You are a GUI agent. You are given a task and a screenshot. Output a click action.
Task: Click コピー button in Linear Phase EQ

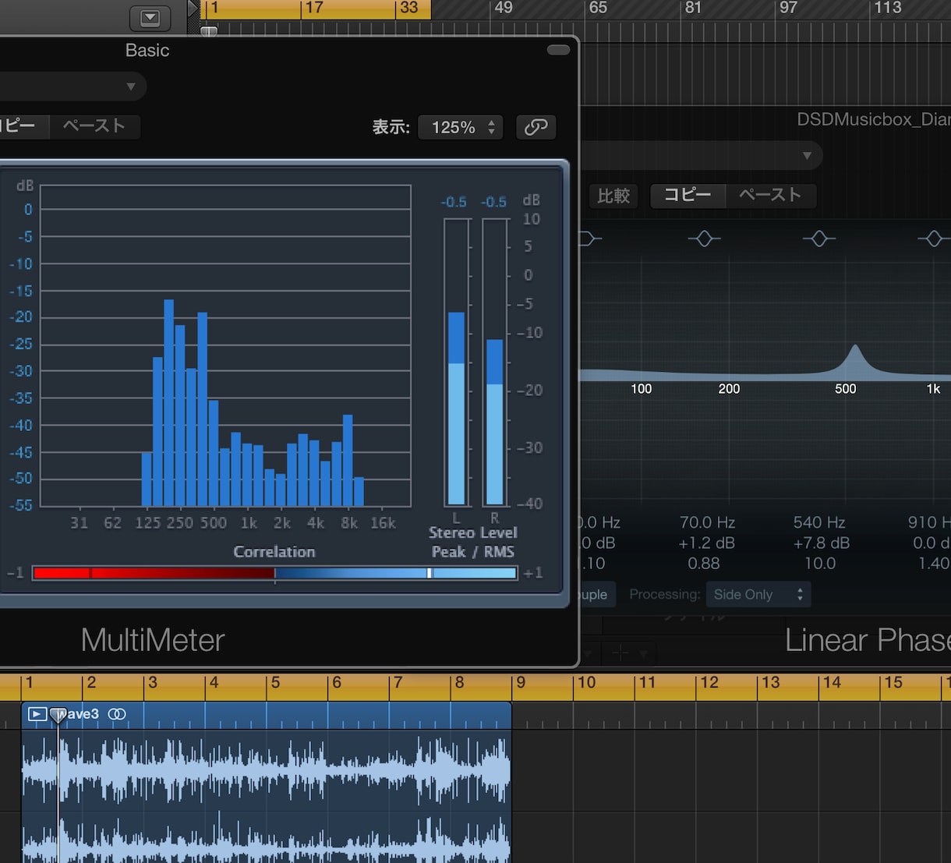[688, 196]
